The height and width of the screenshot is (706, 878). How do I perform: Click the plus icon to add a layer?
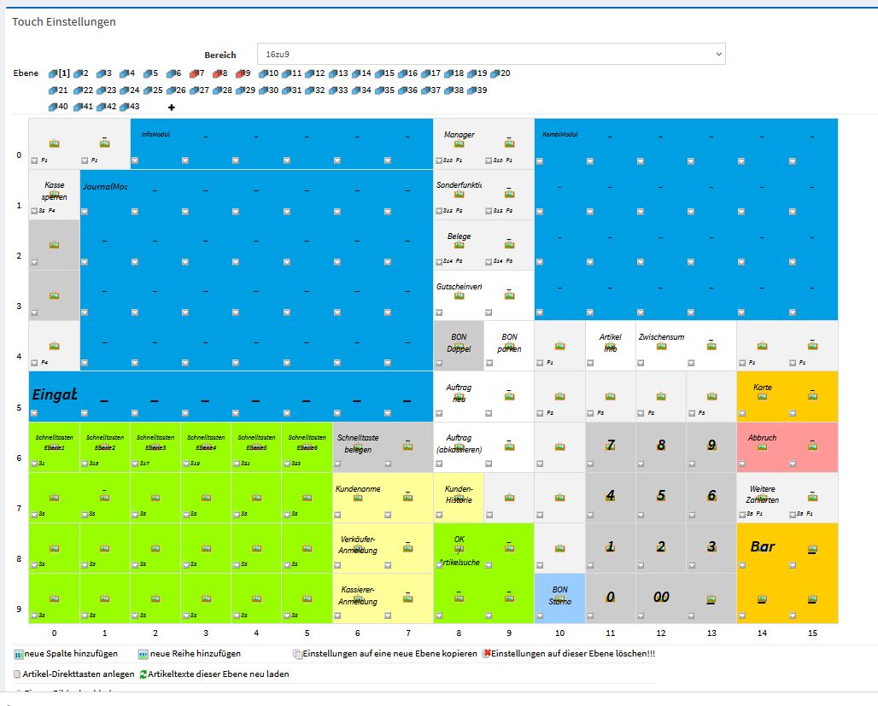click(172, 108)
